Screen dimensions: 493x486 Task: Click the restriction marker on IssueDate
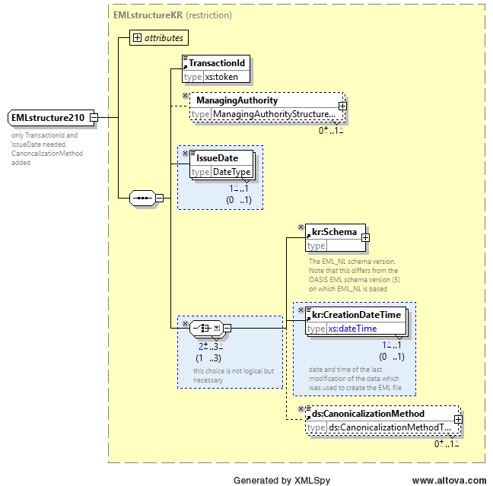(x=186, y=153)
